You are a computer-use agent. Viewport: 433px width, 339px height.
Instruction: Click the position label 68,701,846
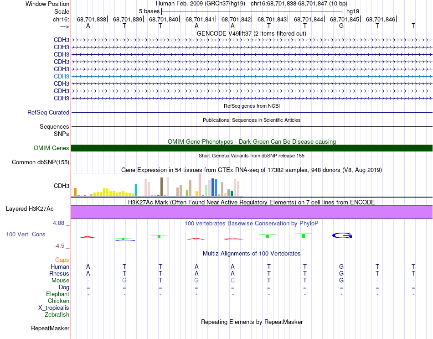tap(381, 19)
